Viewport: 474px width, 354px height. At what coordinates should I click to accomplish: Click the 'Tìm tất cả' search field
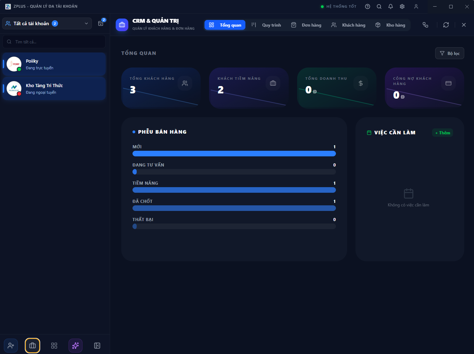point(54,42)
